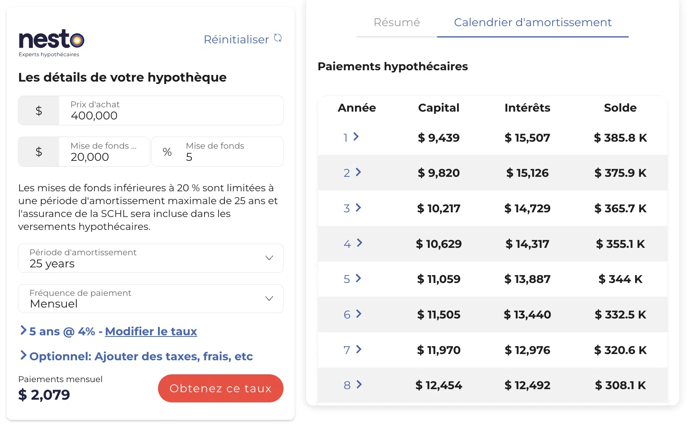Expand year 6 row chevron
This screenshot has height=427, width=689.
(x=359, y=314)
